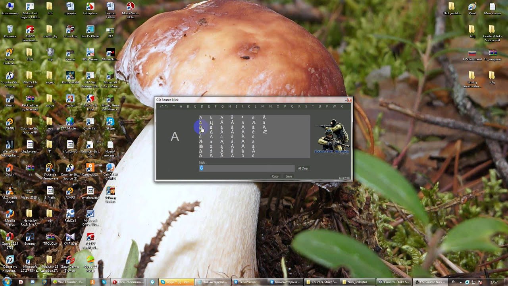Open the Zaxar Games Browser shortcut
The height and width of the screenshot is (286, 508).
click(70, 264)
